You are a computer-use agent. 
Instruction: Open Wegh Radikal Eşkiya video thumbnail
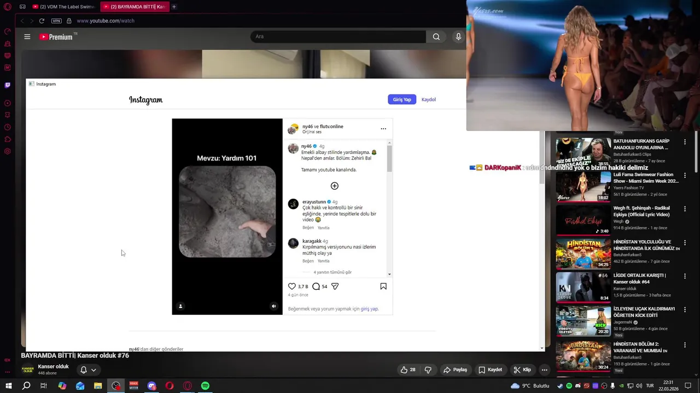tap(583, 220)
